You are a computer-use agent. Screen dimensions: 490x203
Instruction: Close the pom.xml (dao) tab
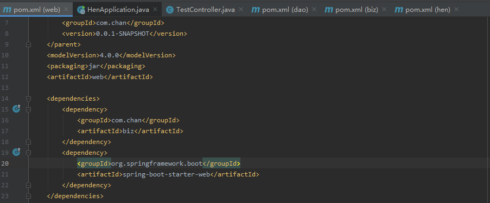[314, 10]
